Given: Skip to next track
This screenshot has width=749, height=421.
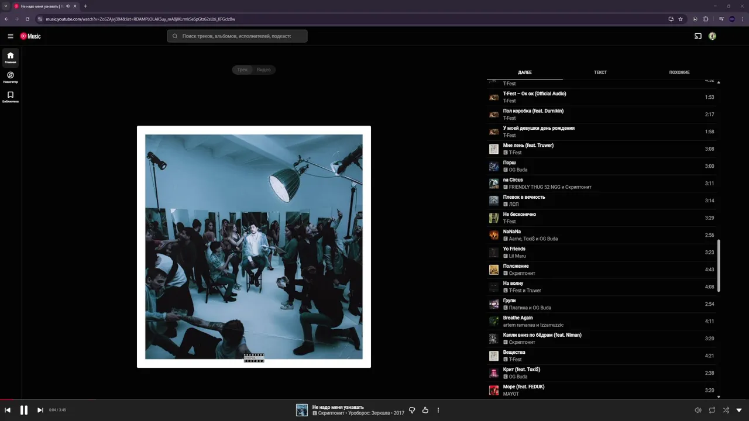Looking at the screenshot, I should tap(40, 410).
